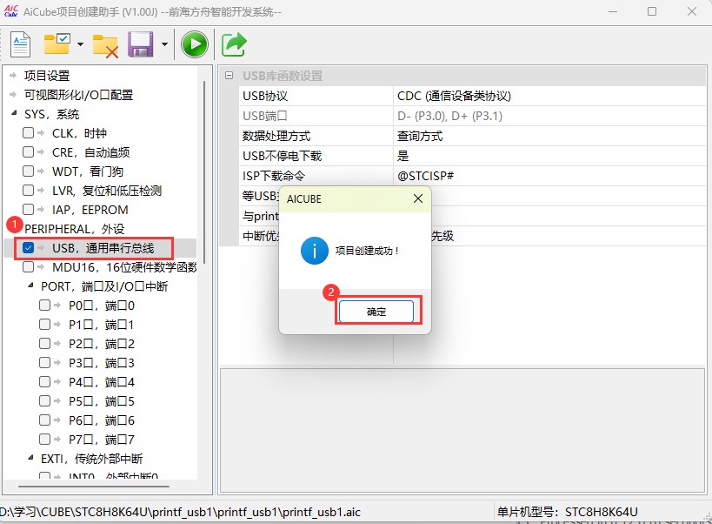Click CDC (通信设备类协议) value

tap(454, 96)
